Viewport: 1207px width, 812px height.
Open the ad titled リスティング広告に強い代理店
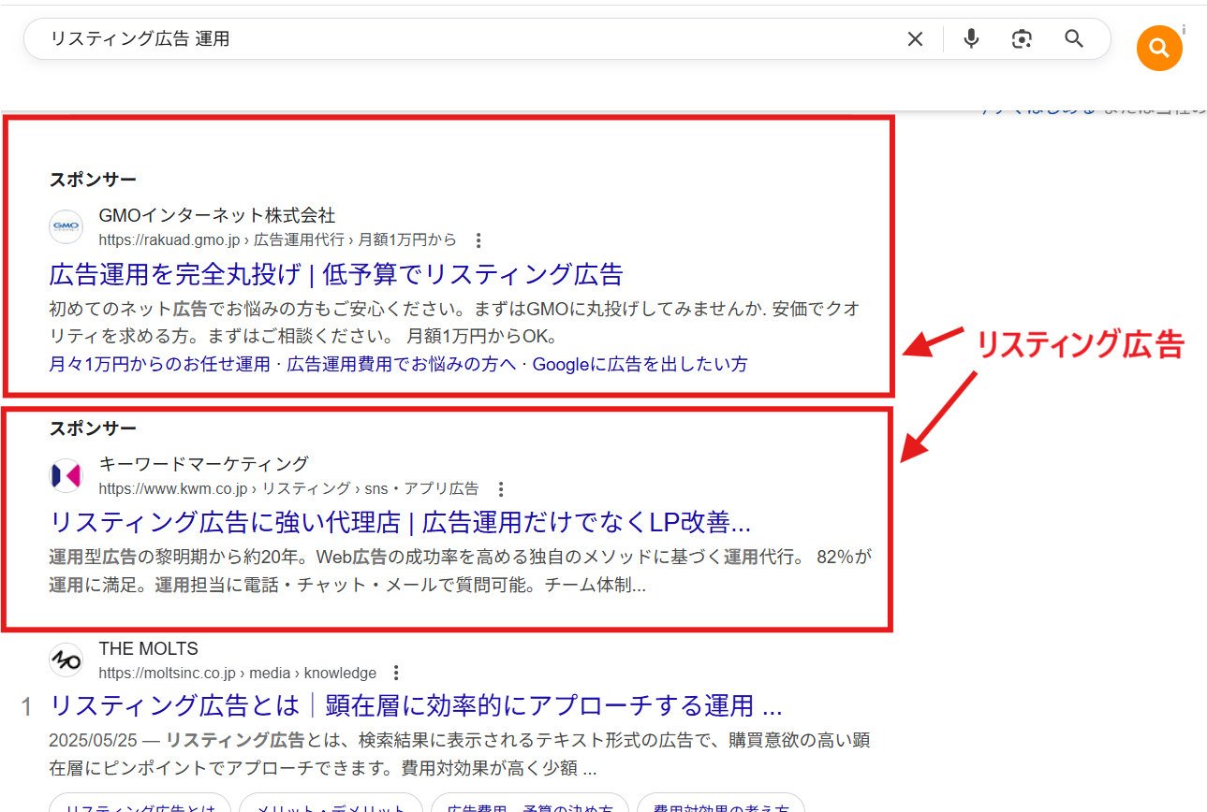tap(399, 522)
